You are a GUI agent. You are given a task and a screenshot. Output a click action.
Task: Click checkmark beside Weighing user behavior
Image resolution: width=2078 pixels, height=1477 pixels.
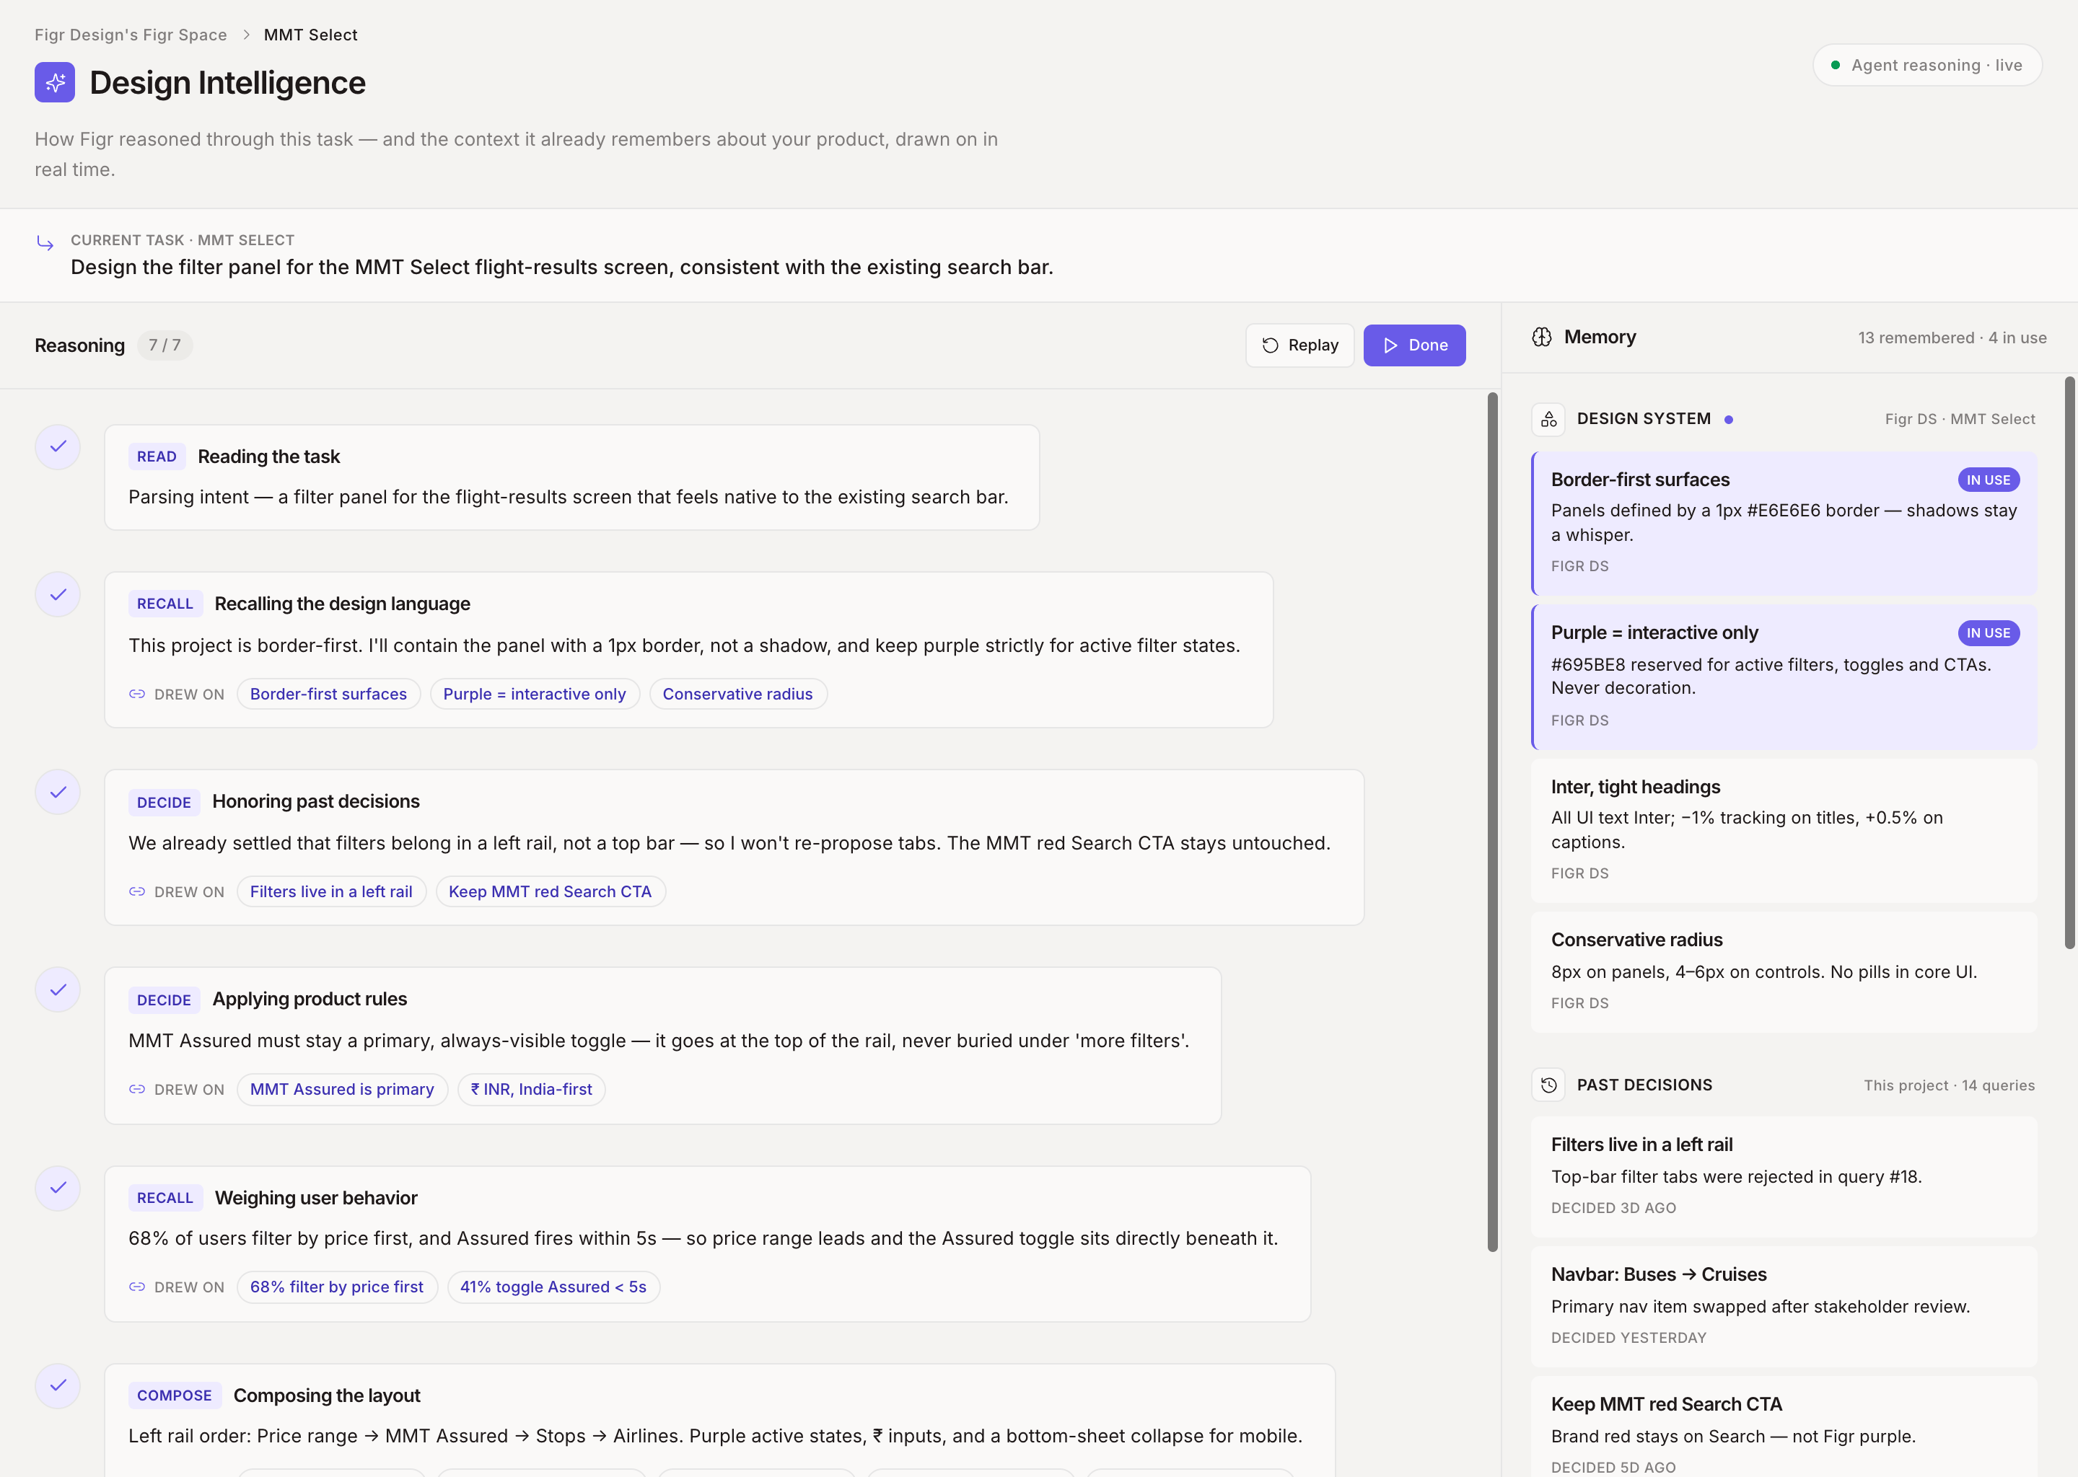58,1188
